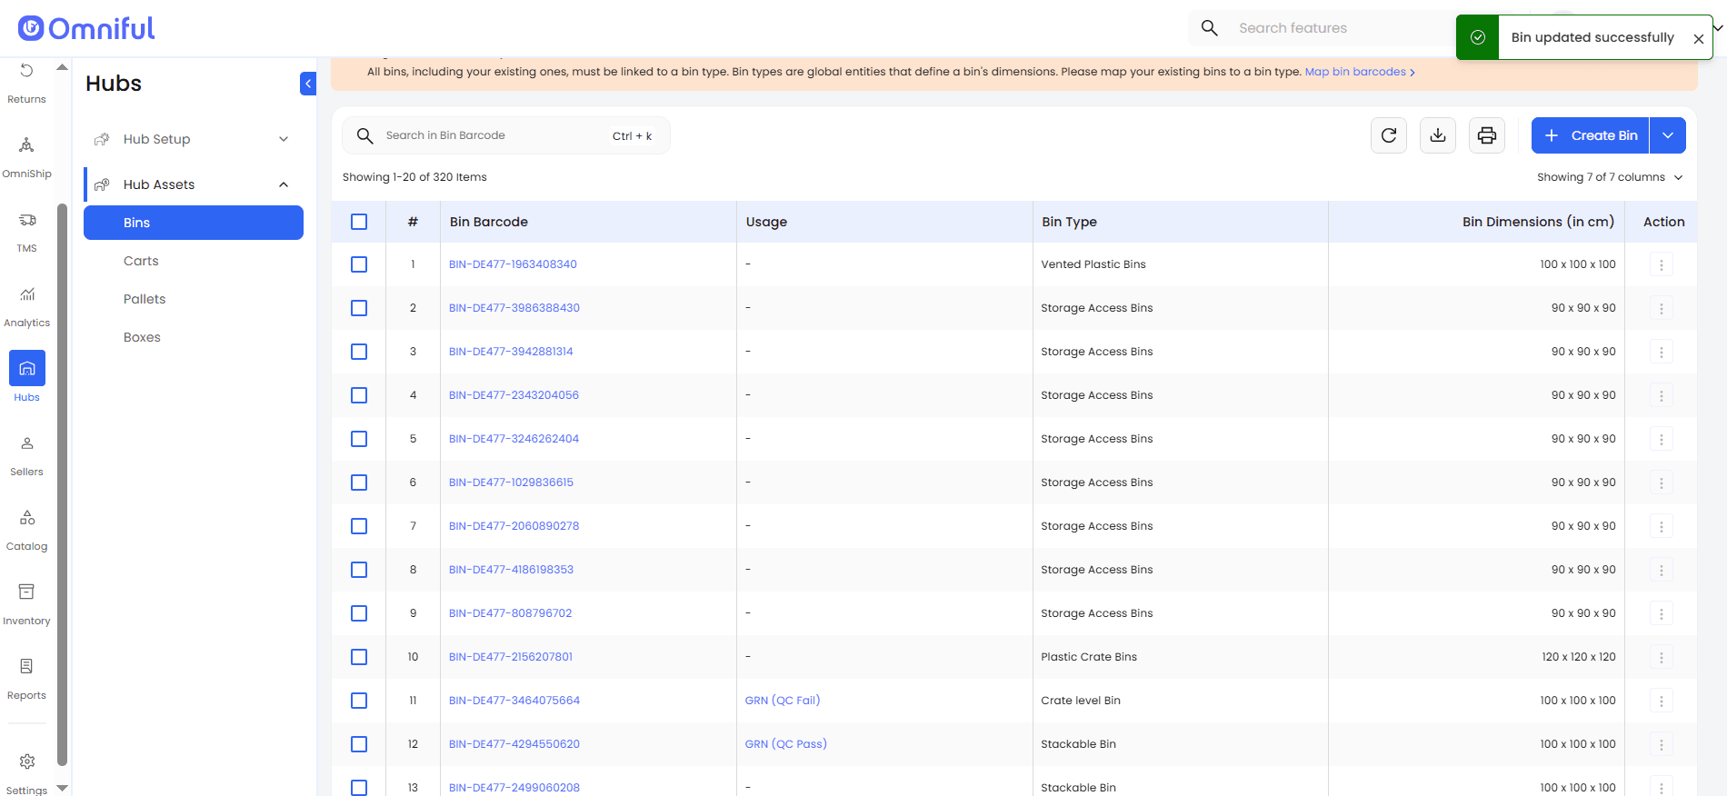Open the GRN (QC Fail) usage link
This screenshot has height=796, width=1727.
tap(783, 701)
